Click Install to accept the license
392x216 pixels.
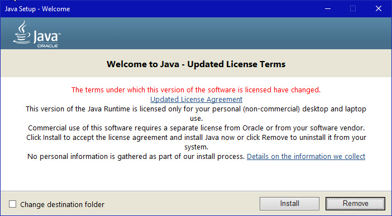[x=289, y=204]
